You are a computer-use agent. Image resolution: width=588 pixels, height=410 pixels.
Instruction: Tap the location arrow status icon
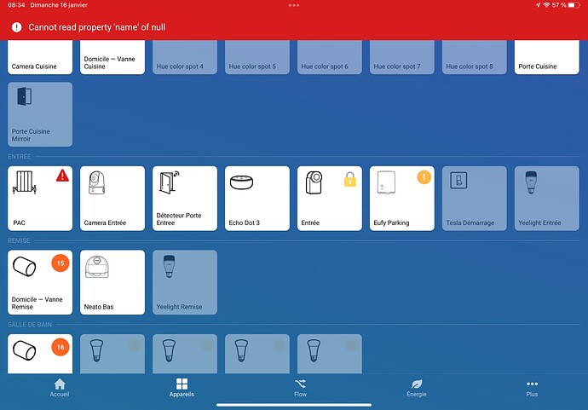(538, 5)
